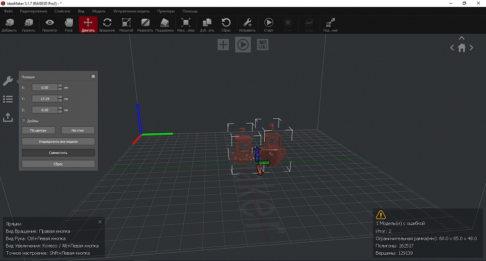The width and height of the screenshot is (486, 261).
Task: Click the Совместить button
Action: (58, 153)
